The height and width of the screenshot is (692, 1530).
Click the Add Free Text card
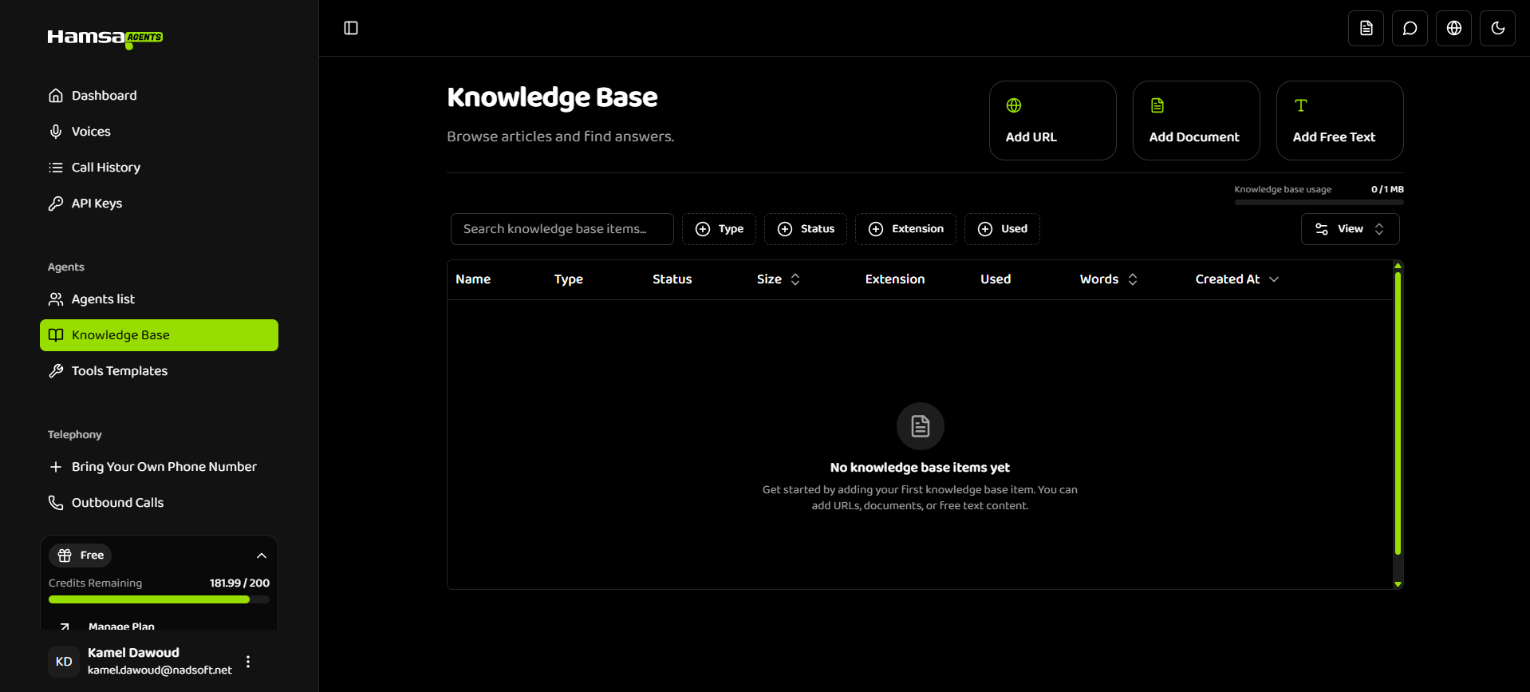coord(1339,121)
